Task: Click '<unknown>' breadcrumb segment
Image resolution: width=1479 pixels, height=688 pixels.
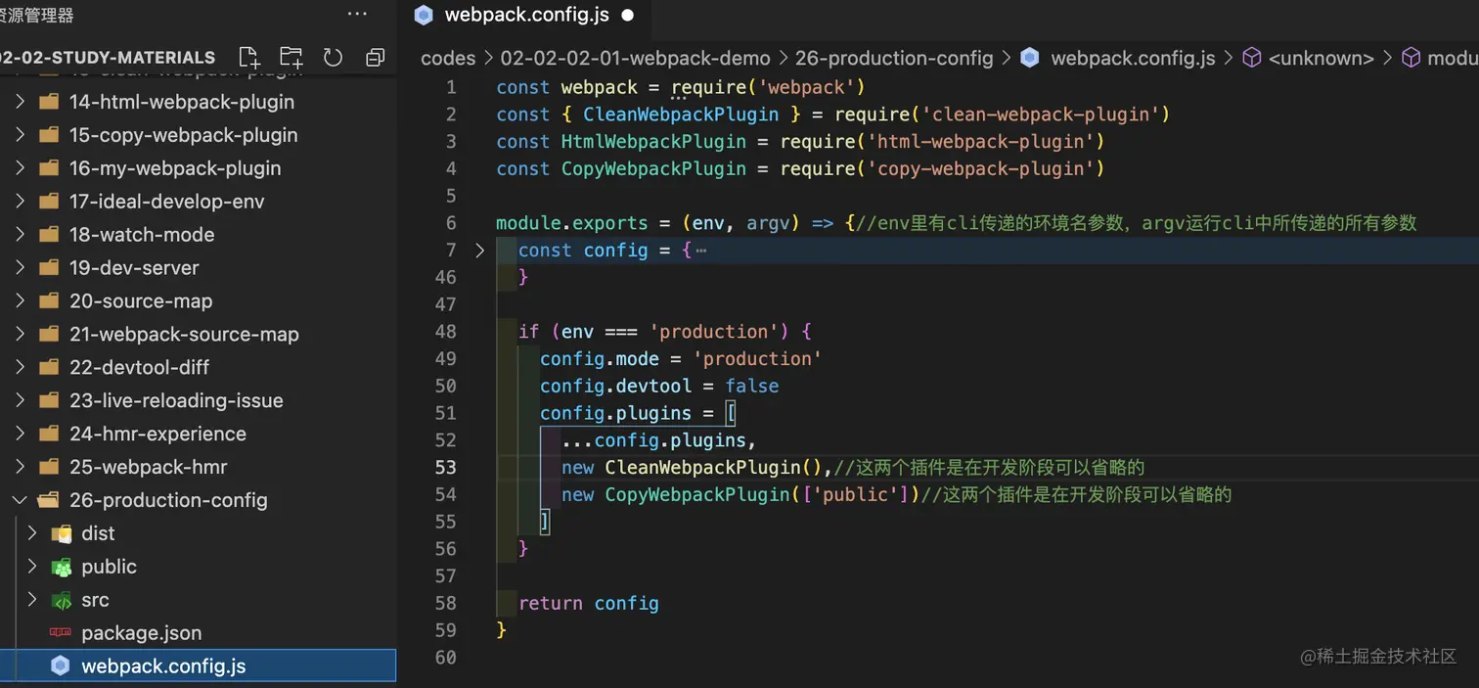Action: (x=1322, y=58)
